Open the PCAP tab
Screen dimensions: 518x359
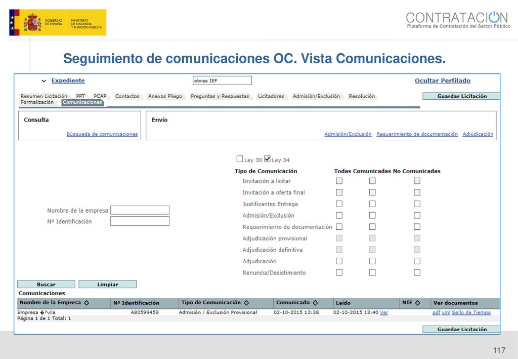coord(100,96)
